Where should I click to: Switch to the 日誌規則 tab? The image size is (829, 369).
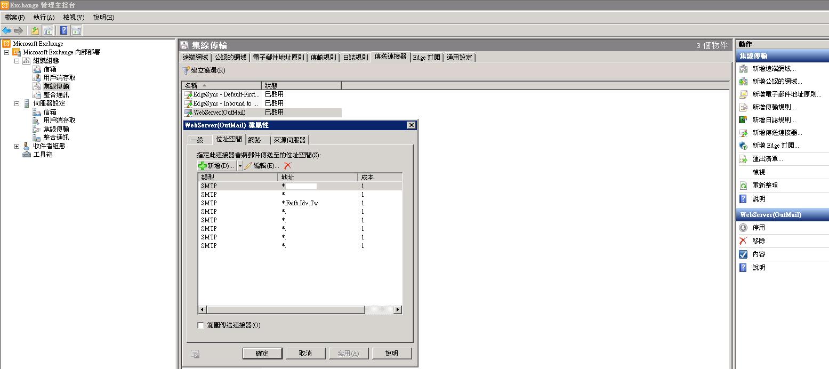[355, 57]
